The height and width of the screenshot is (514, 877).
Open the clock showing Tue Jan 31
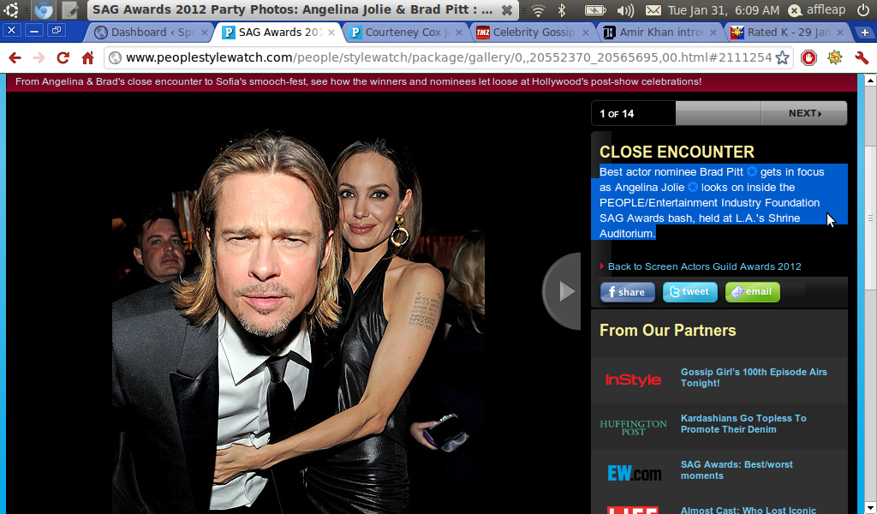point(724,10)
